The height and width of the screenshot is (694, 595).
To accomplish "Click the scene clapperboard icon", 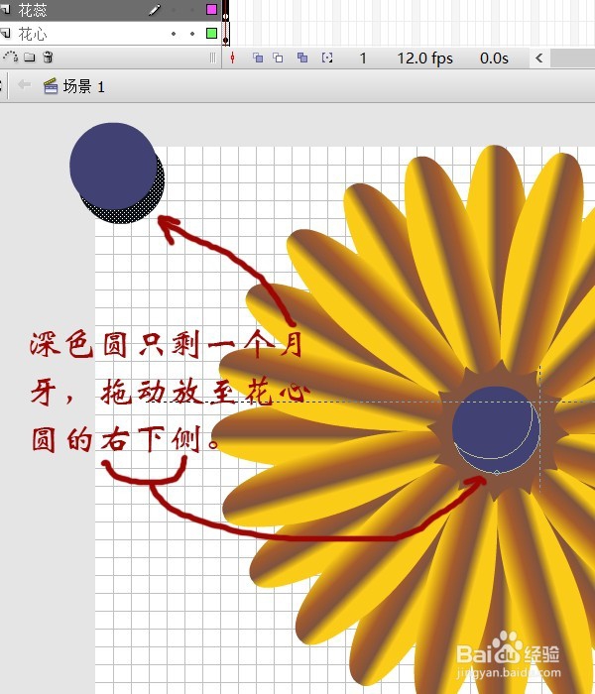I will pyautogui.click(x=51, y=86).
